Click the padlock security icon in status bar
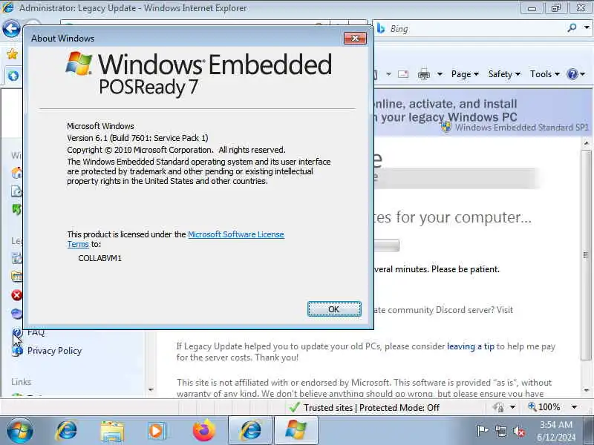Viewport: 594px width, 445px height. point(498,407)
